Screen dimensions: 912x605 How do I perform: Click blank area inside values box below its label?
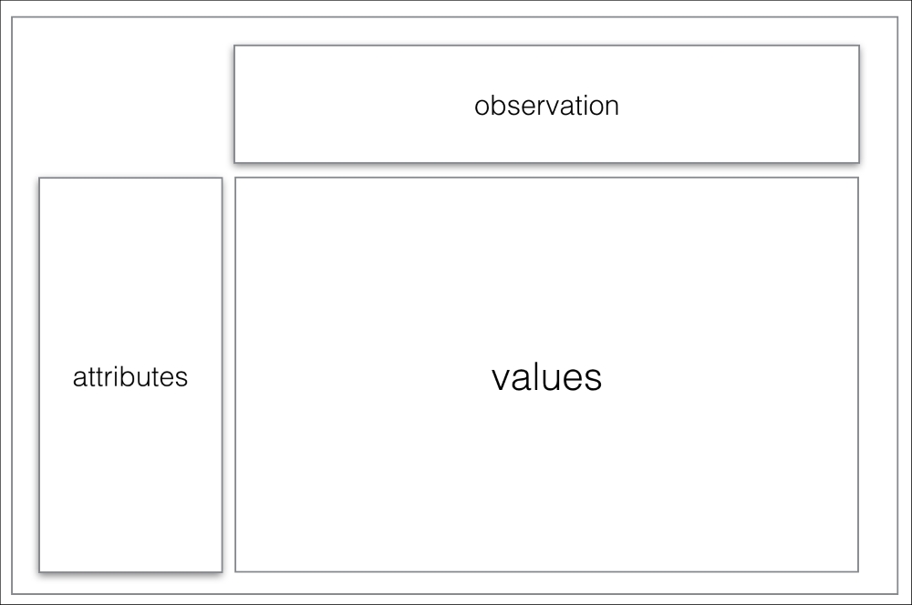[546, 482]
